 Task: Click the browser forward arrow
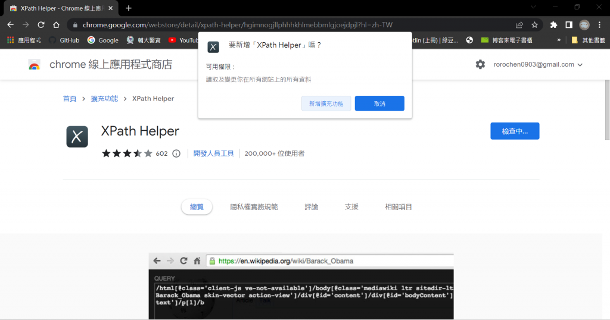pyautogui.click(x=26, y=25)
